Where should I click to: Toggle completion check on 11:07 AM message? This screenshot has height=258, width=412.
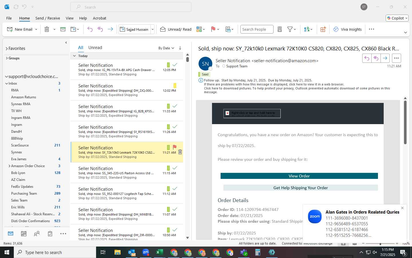click(x=175, y=209)
